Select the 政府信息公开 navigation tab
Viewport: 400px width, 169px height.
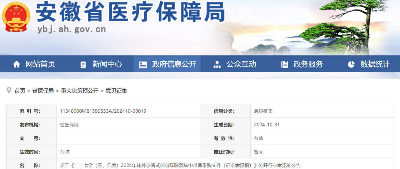(x=174, y=64)
